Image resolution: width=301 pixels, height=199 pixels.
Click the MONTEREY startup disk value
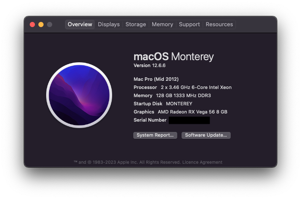179,104
